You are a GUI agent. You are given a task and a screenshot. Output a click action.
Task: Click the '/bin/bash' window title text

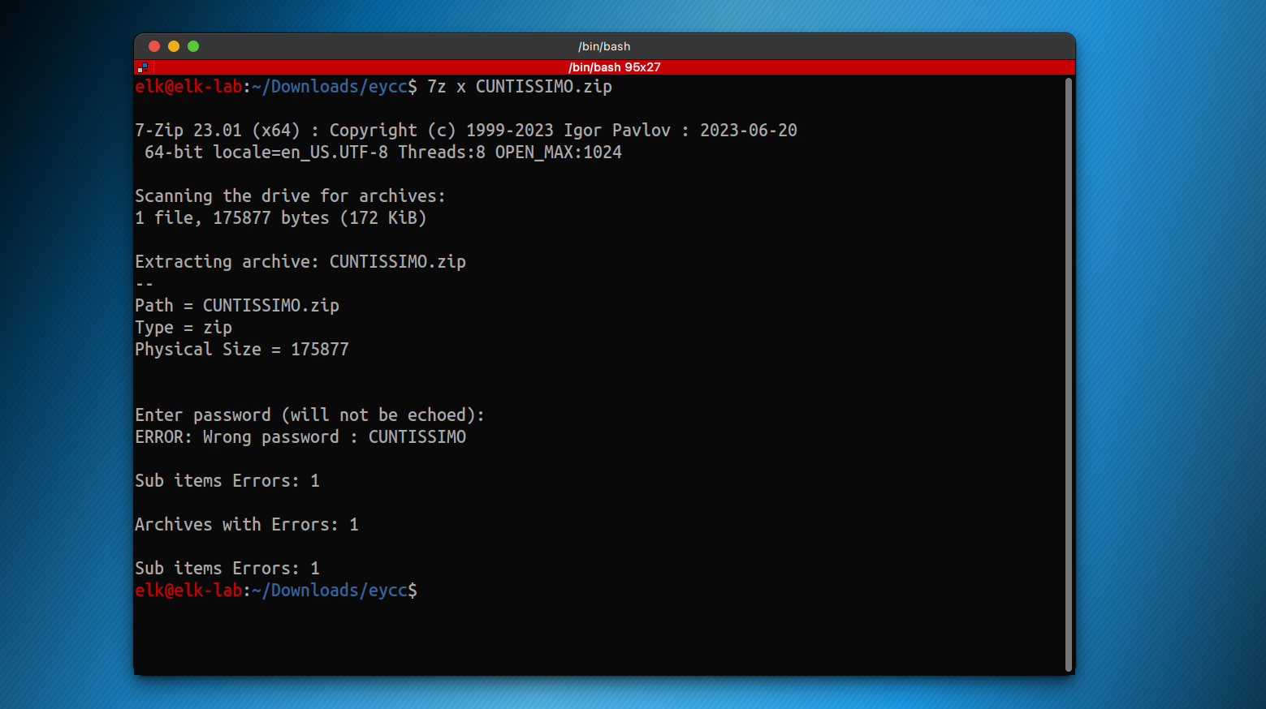click(x=603, y=46)
